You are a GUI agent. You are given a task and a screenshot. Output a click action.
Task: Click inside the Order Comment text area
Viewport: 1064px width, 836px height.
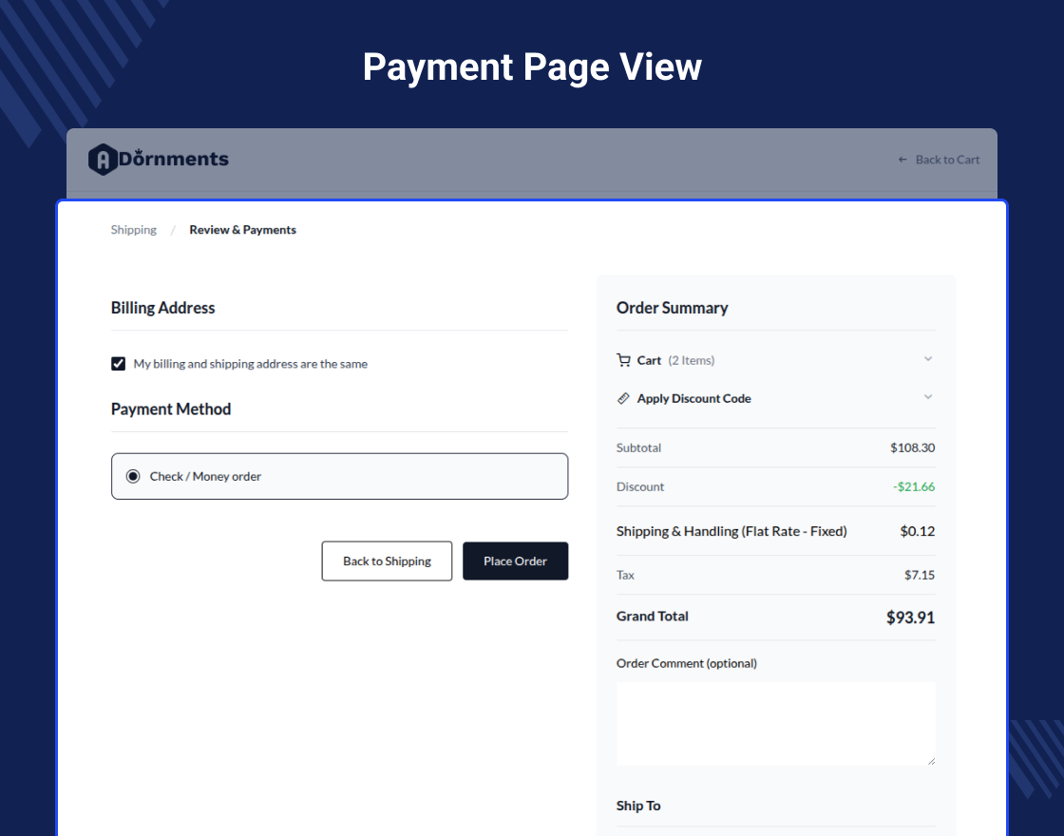click(775, 724)
